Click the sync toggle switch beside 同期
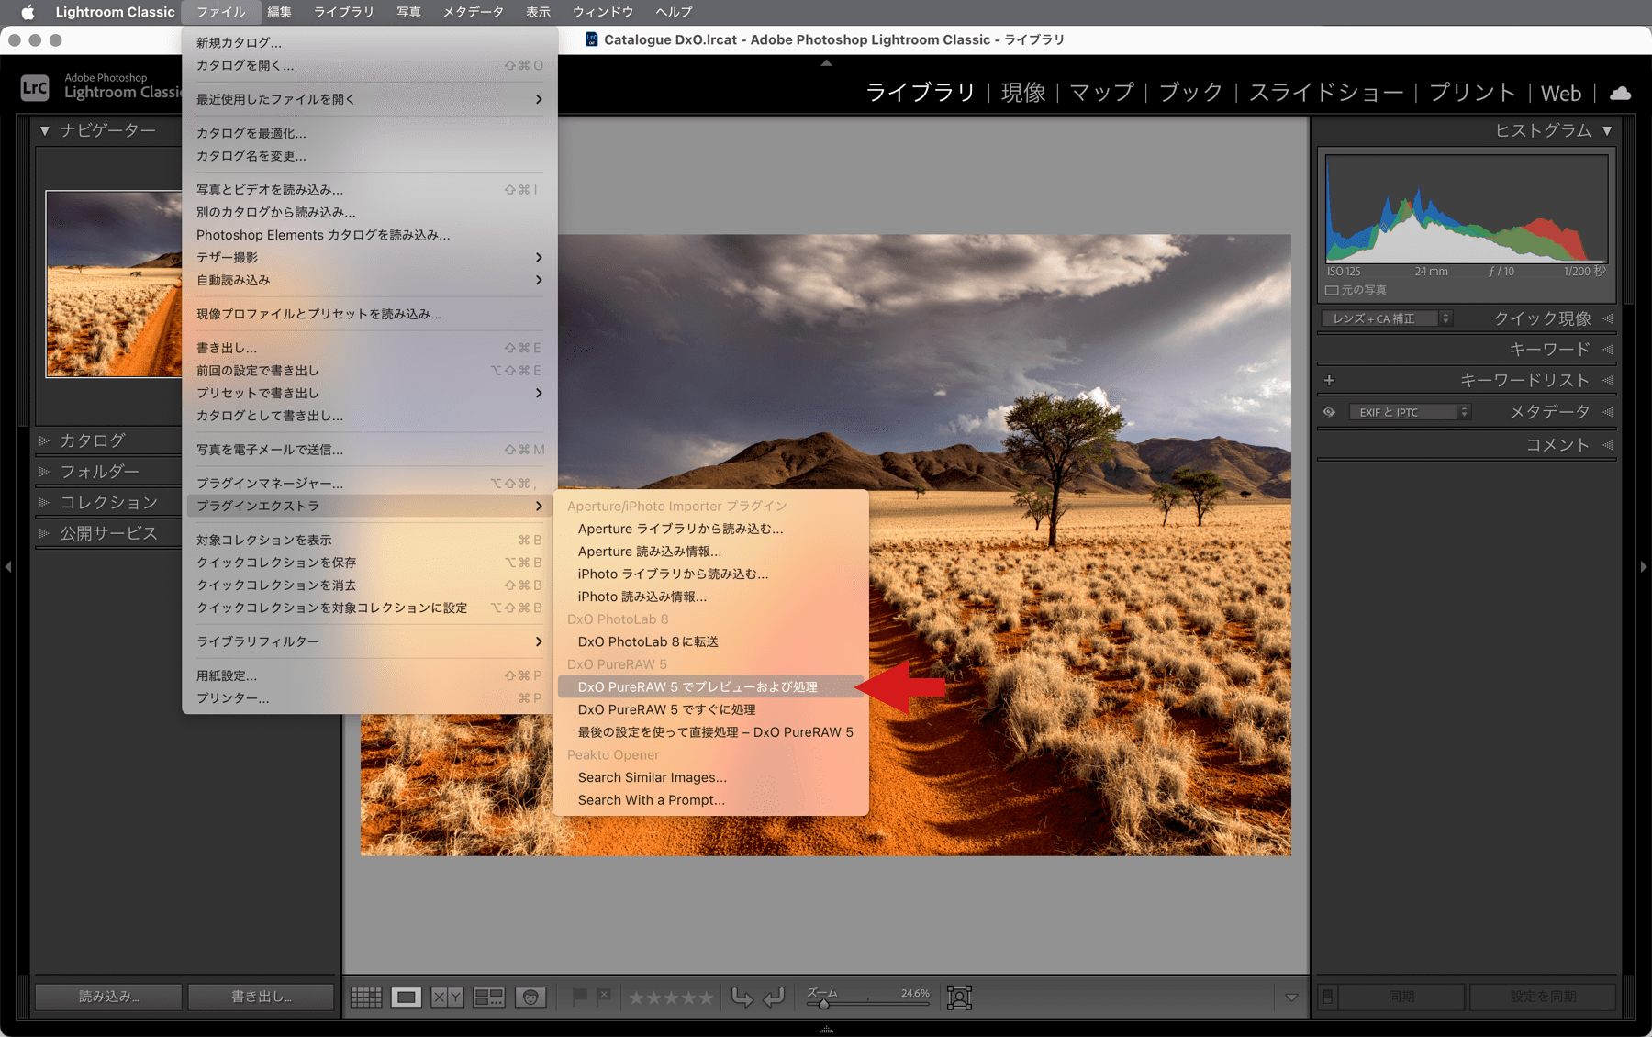 [x=1327, y=997]
